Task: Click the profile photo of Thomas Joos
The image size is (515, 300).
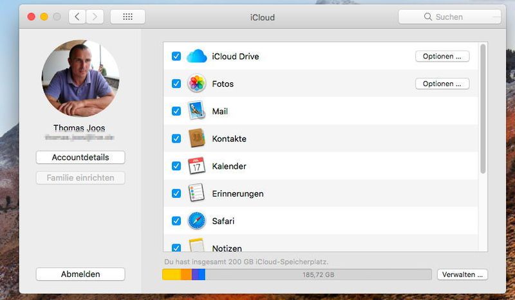Action: 80,78
